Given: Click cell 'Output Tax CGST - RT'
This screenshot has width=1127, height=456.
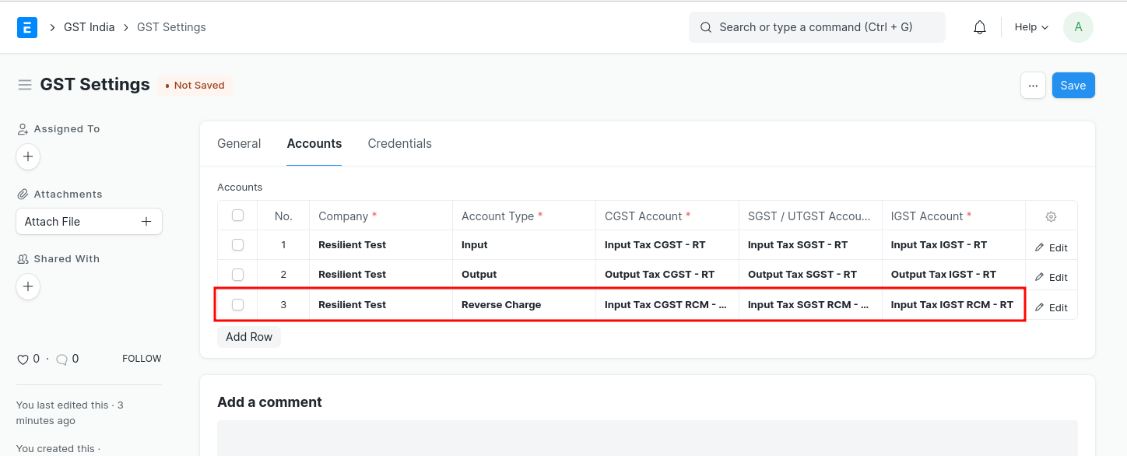Looking at the screenshot, I should [x=667, y=274].
